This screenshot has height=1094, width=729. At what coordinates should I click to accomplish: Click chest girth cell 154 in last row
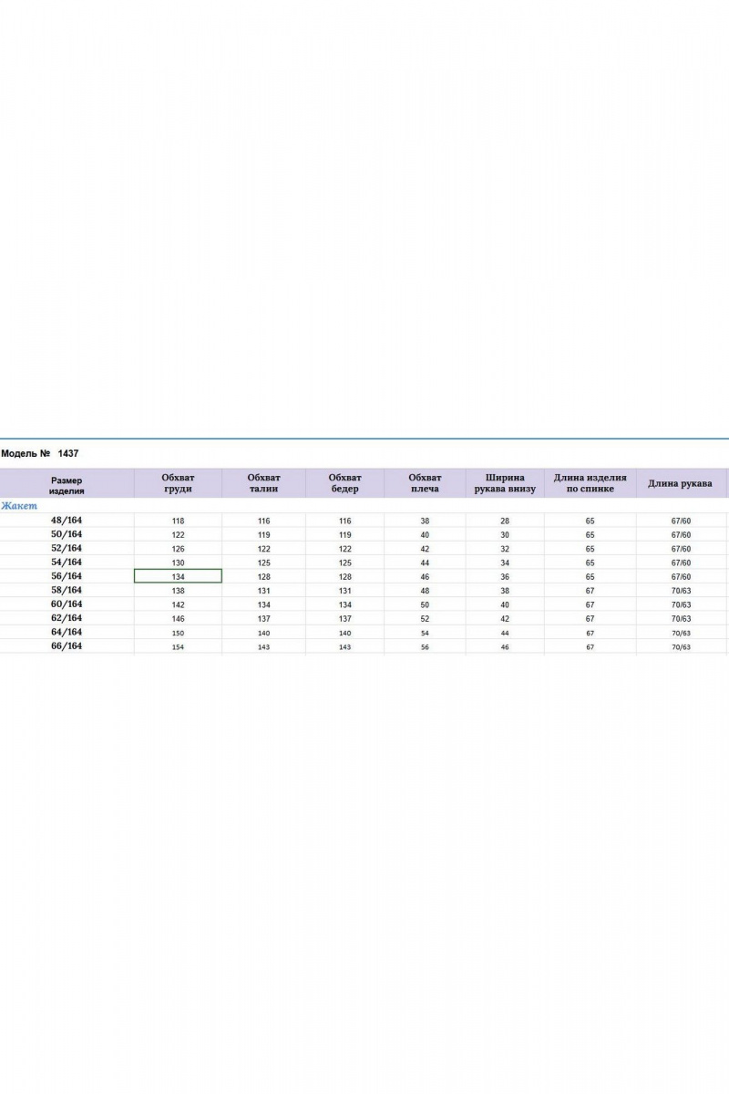[178, 646]
